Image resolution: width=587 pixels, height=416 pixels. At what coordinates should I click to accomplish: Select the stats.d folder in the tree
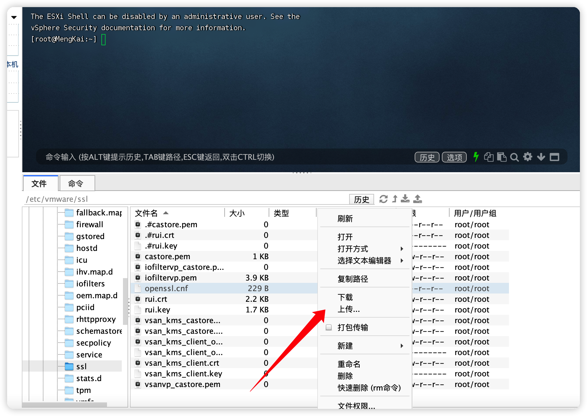click(89, 378)
